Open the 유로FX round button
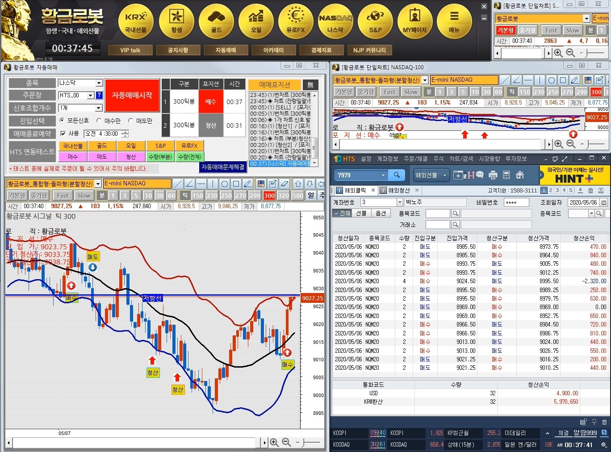The width and height of the screenshot is (611, 452). pyautogui.click(x=296, y=21)
